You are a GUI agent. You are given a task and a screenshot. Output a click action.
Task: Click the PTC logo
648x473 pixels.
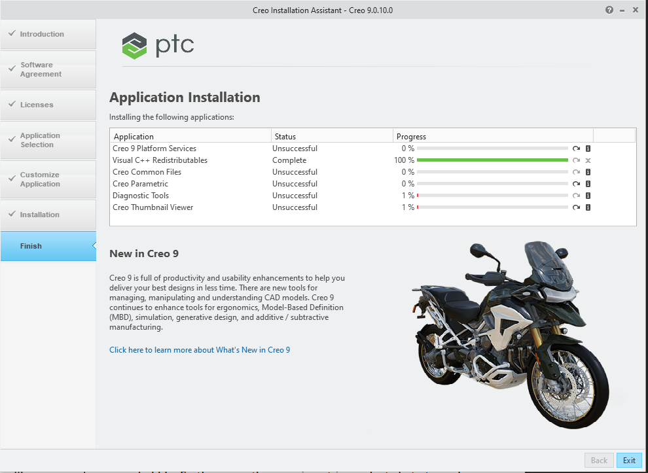coord(158,45)
